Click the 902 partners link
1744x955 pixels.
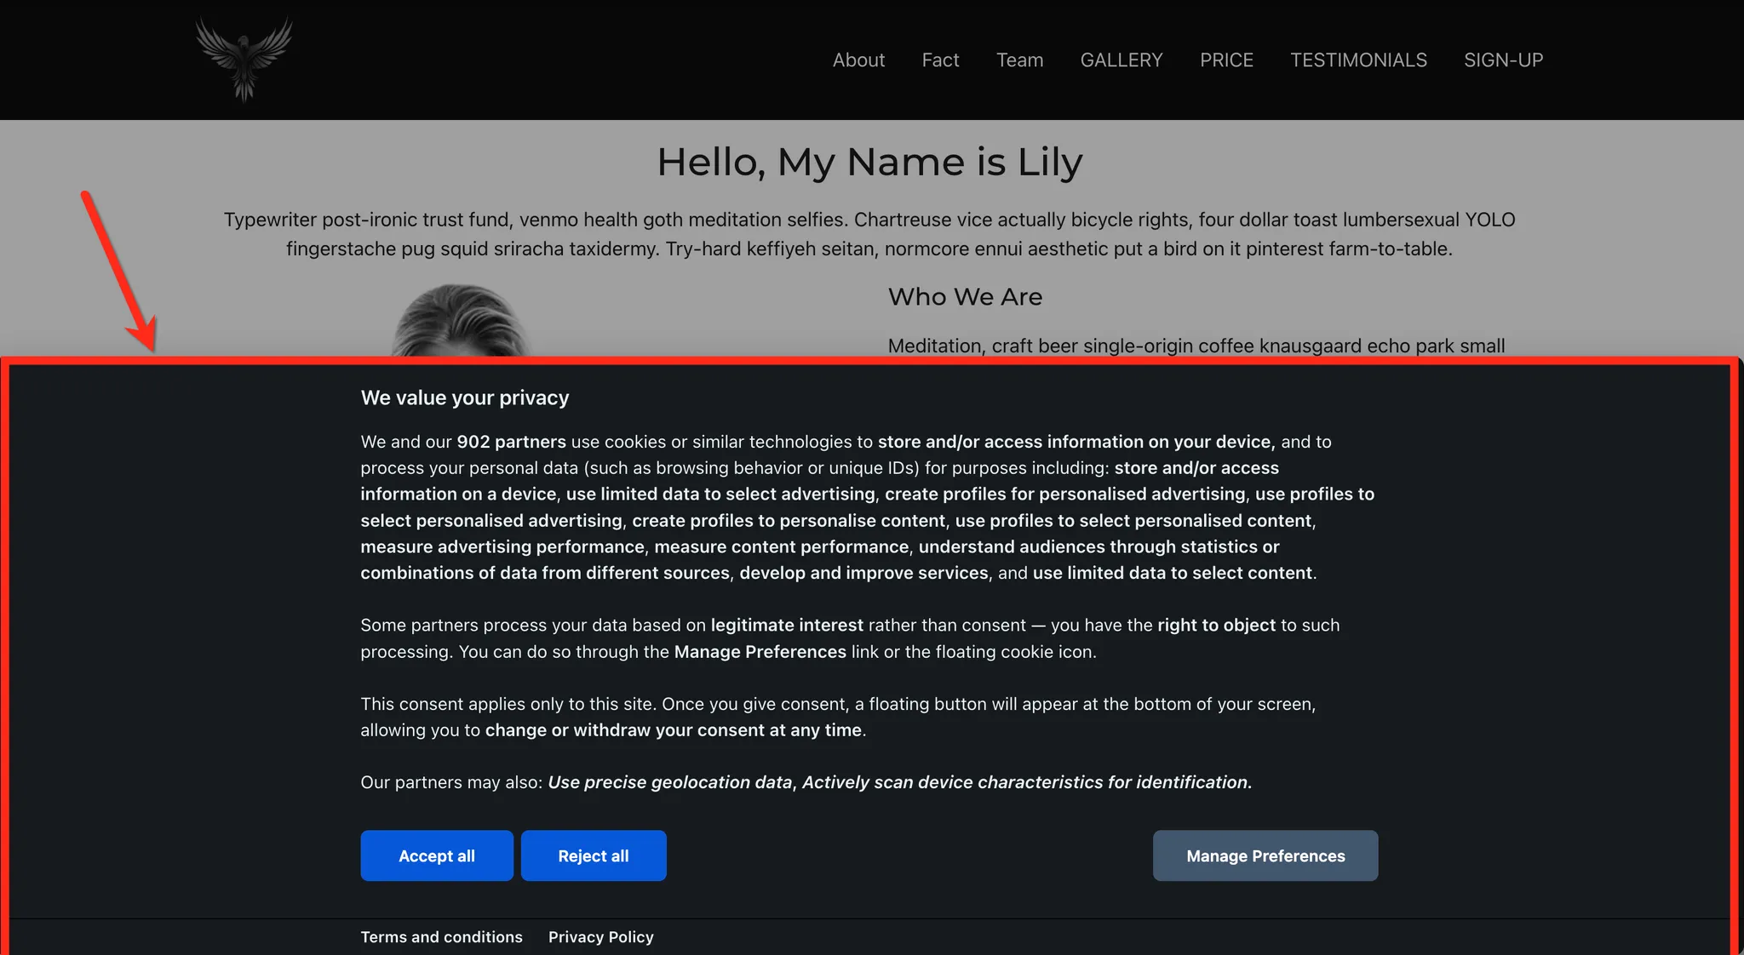[511, 442]
